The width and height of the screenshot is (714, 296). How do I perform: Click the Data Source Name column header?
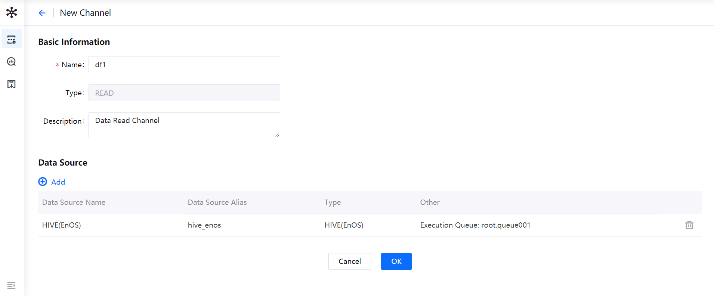pyautogui.click(x=74, y=202)
